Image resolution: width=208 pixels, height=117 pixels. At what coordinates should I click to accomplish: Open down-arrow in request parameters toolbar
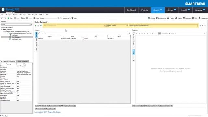tap(43, 33)
